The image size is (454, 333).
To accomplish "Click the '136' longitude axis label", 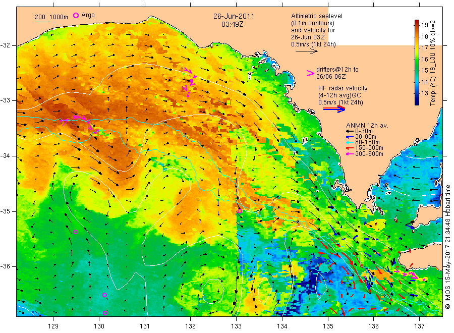I will coord(373,326).
